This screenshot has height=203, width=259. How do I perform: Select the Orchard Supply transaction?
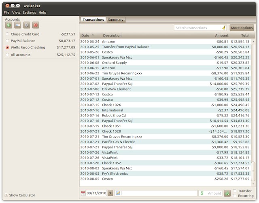pyautogui.click(x=165, y=63)
